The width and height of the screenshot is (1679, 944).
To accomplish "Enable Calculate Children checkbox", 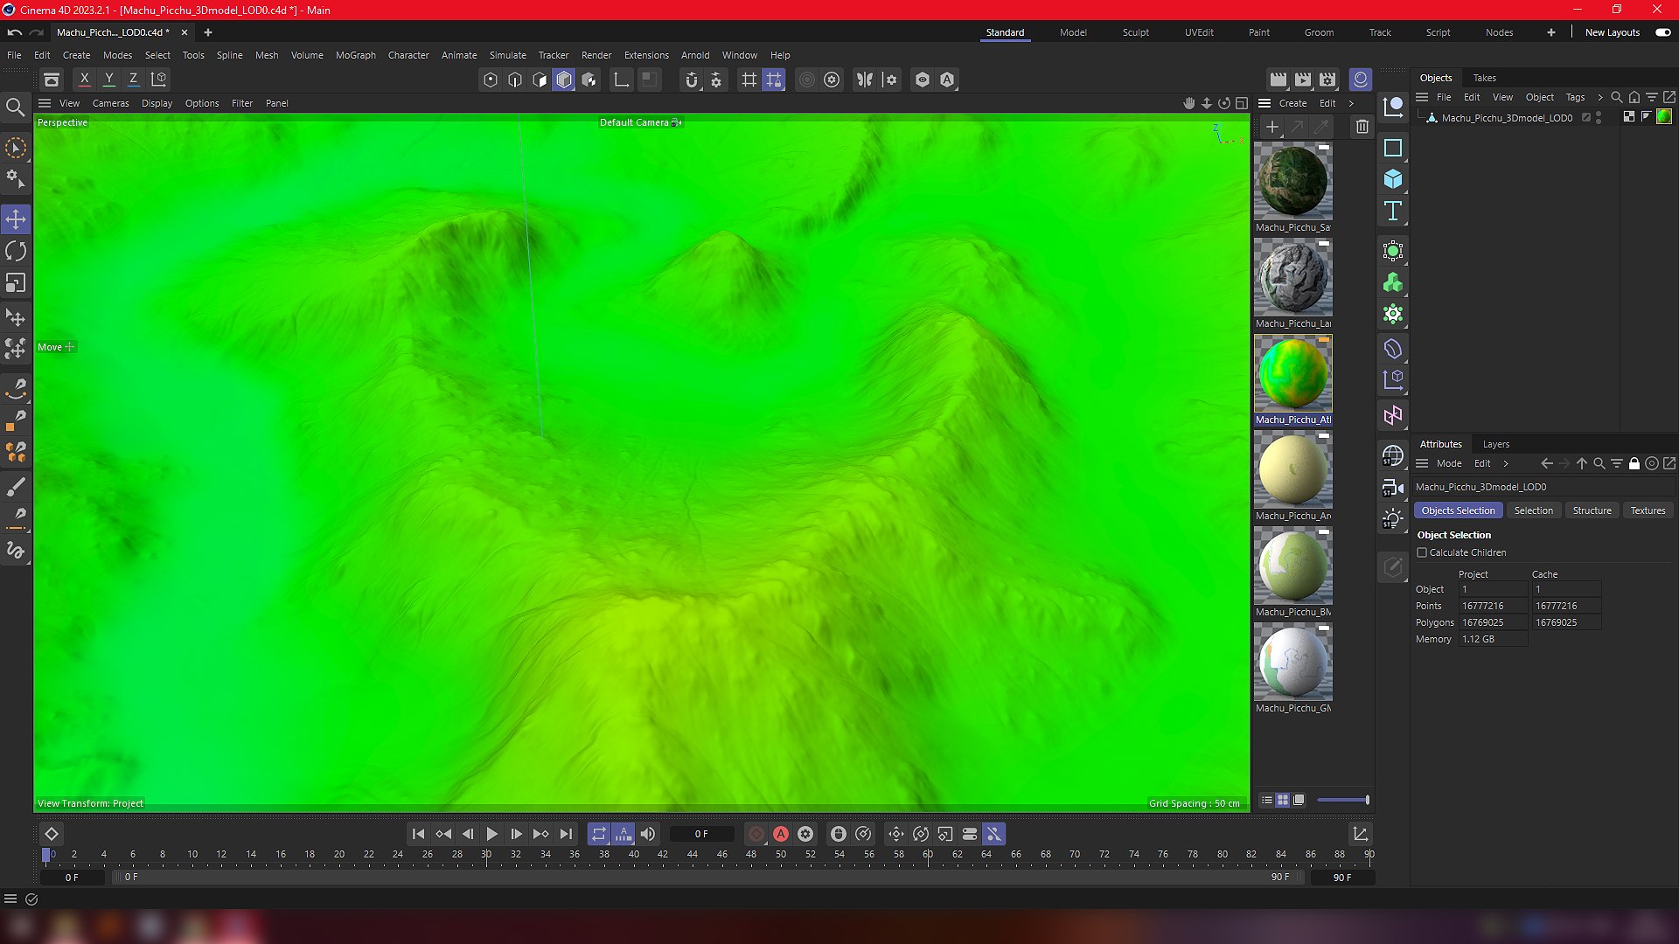I will (x=1422, y=552).
